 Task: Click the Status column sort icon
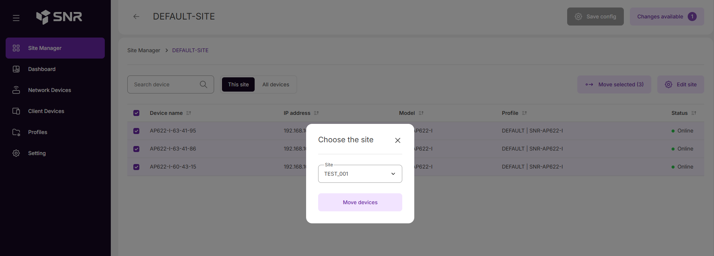(x=694, y=113)
